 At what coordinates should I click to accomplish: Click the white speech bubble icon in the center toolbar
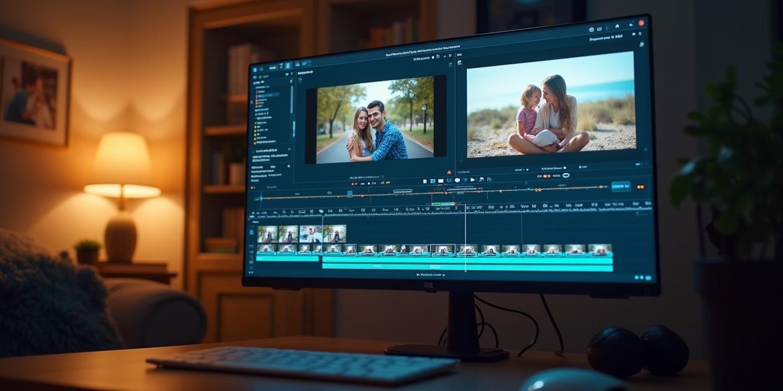pyautogui.click(x=457, y=180)
